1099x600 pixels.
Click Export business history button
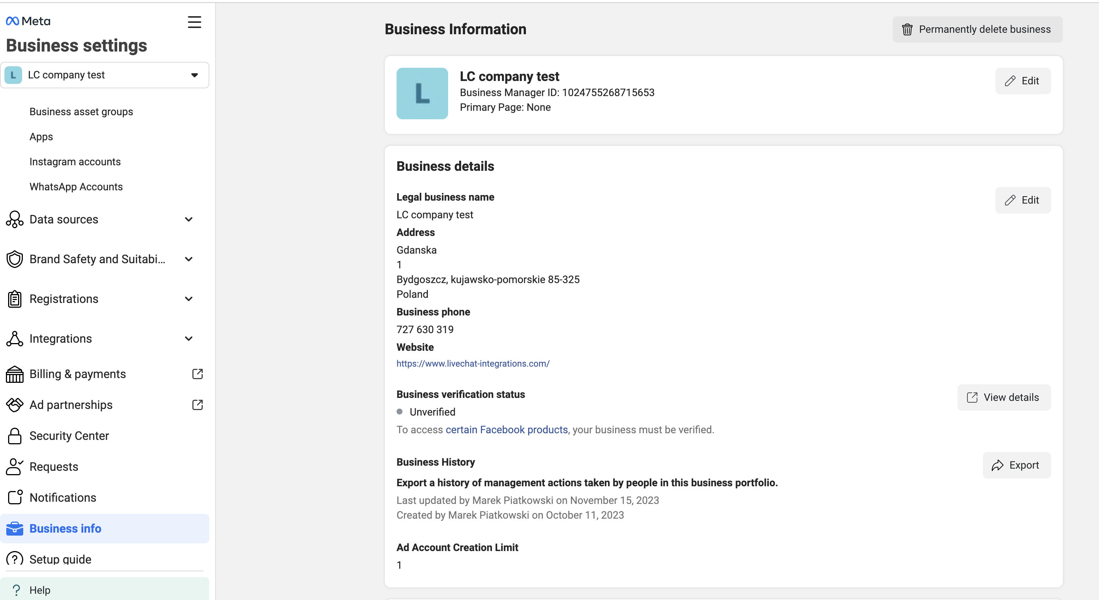(1016, 465)
